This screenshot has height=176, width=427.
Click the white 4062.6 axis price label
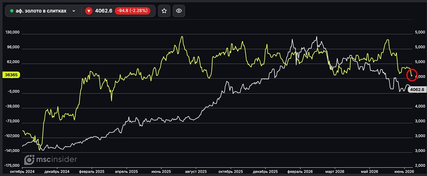click(417, 89)
